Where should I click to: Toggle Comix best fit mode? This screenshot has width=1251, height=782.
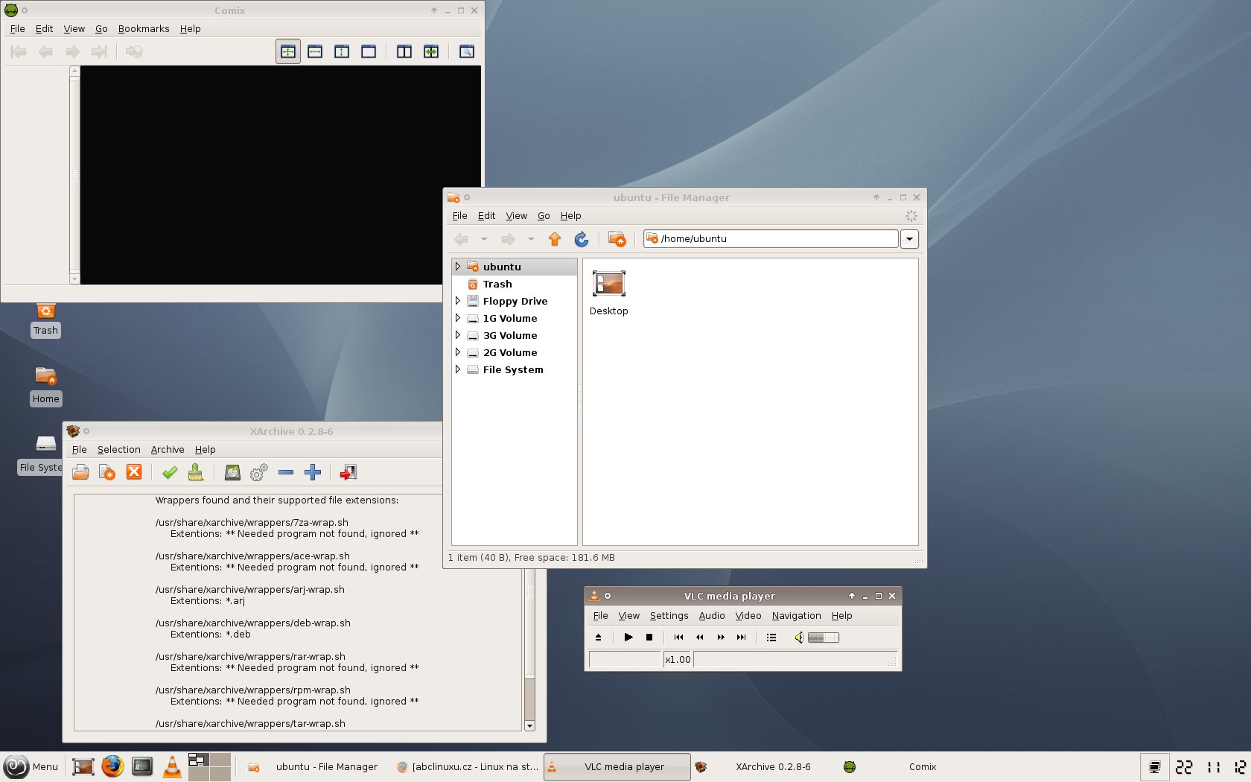point(288,51)
